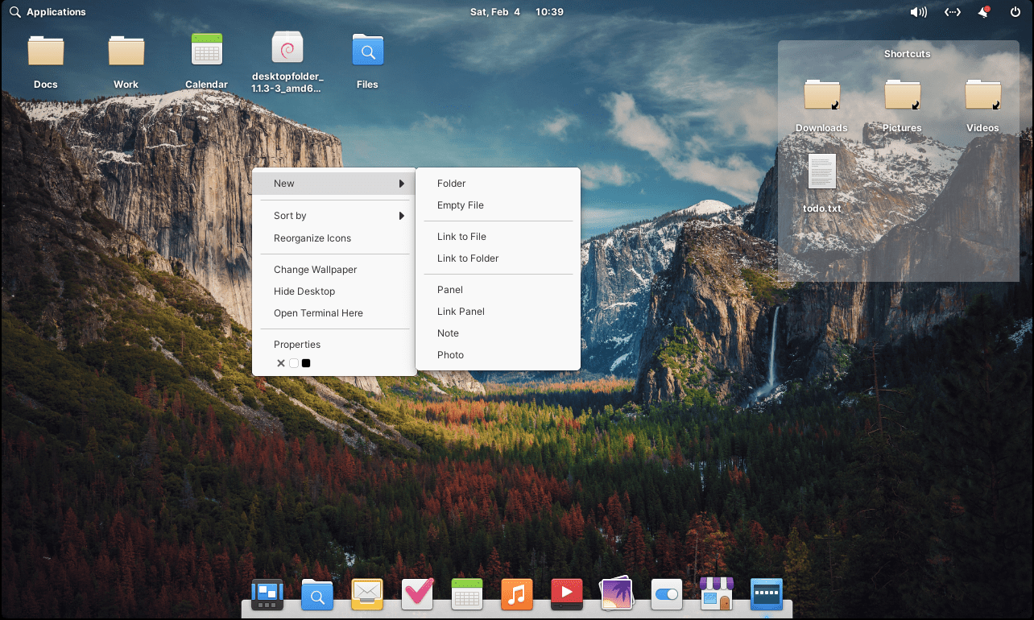The image size is (1034, 620).
Task: Open AppCenter store icon in dock
Action: tap(717, 595)
